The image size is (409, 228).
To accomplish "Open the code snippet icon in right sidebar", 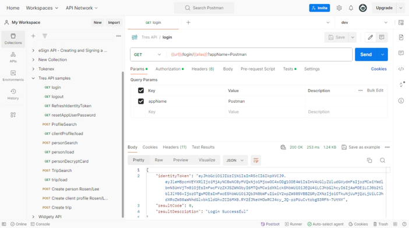I will (x=401, y=69).
